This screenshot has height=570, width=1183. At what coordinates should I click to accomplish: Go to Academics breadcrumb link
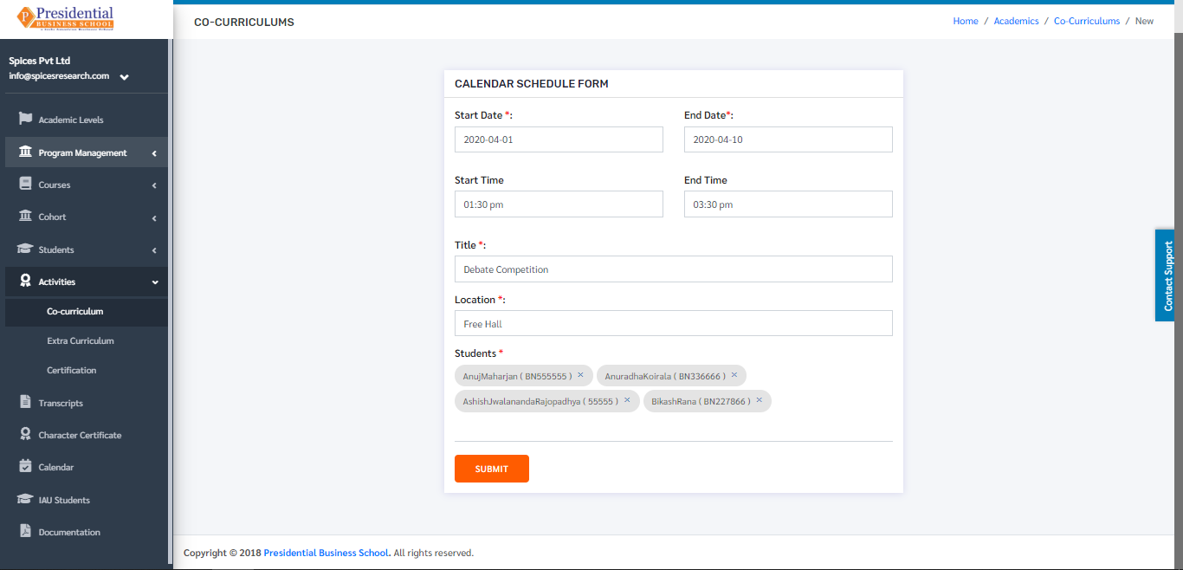(x=1016, y=21)
